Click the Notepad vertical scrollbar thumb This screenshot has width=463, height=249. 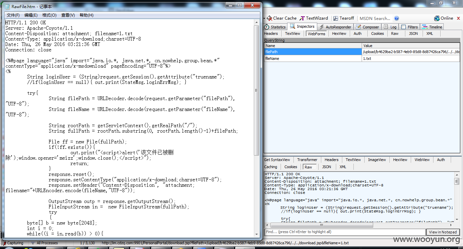(x=257, y=90)
